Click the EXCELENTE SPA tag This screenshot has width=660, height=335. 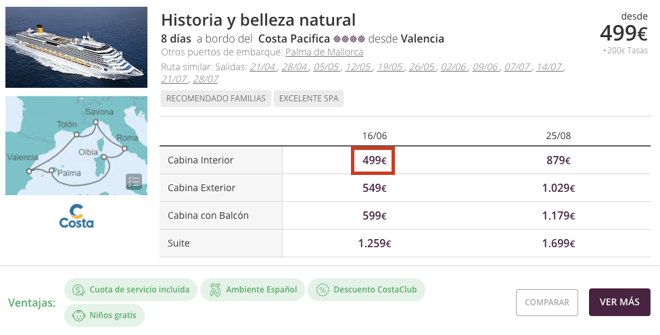308,99
